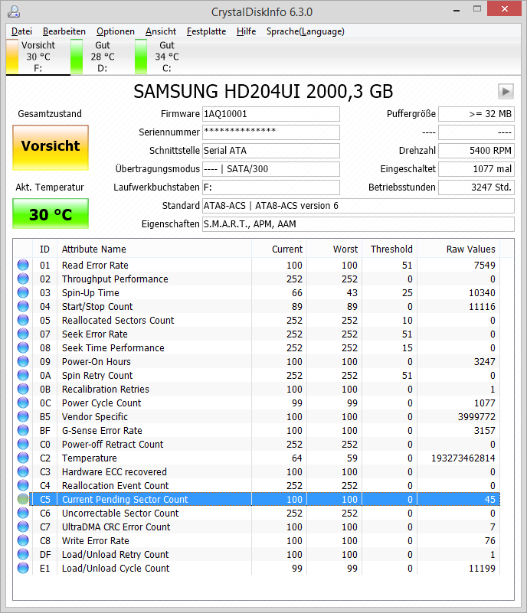Click status orb for Power-On Hours
The image size is (527, 613).
(x=23, y=362)
